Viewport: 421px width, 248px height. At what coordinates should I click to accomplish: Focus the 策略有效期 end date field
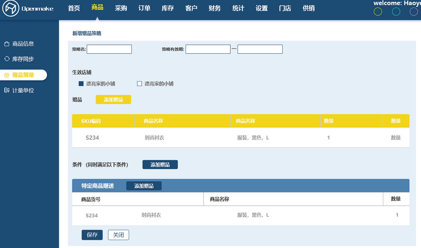coord(260,49)
